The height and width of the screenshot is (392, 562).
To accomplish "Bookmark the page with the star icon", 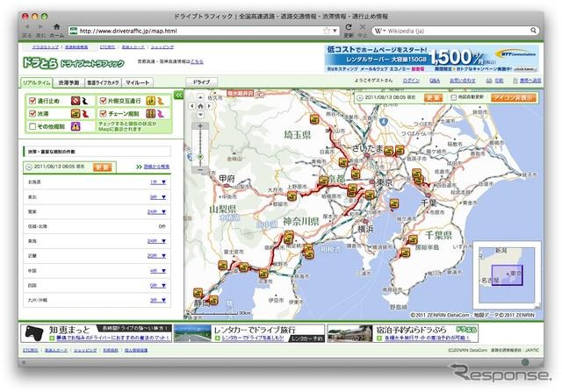I will click(x=326, y=31).
